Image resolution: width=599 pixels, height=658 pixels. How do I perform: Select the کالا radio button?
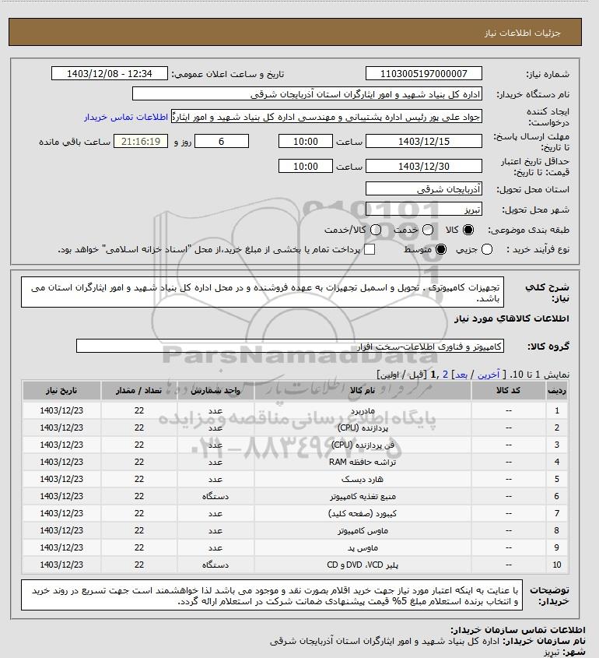pyautogui.click(x=468, y=230)
